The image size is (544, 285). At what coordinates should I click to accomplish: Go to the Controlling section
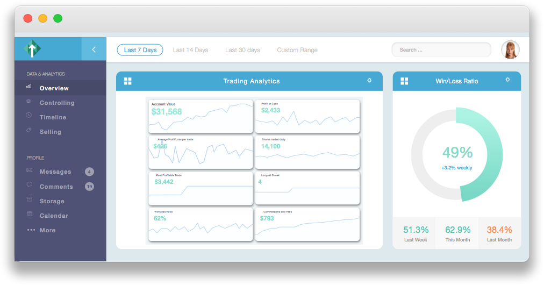coord(57,103)
